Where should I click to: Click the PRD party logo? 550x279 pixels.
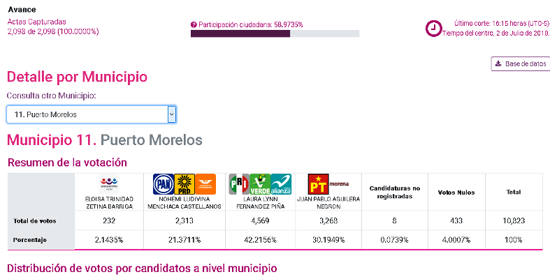[184, 184]
